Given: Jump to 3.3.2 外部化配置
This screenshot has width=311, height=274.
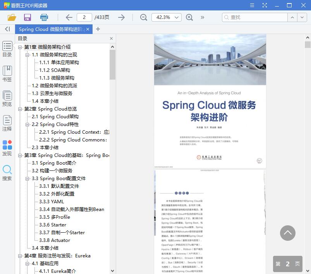Looking at the screenshot, I should tap(57, 194).
